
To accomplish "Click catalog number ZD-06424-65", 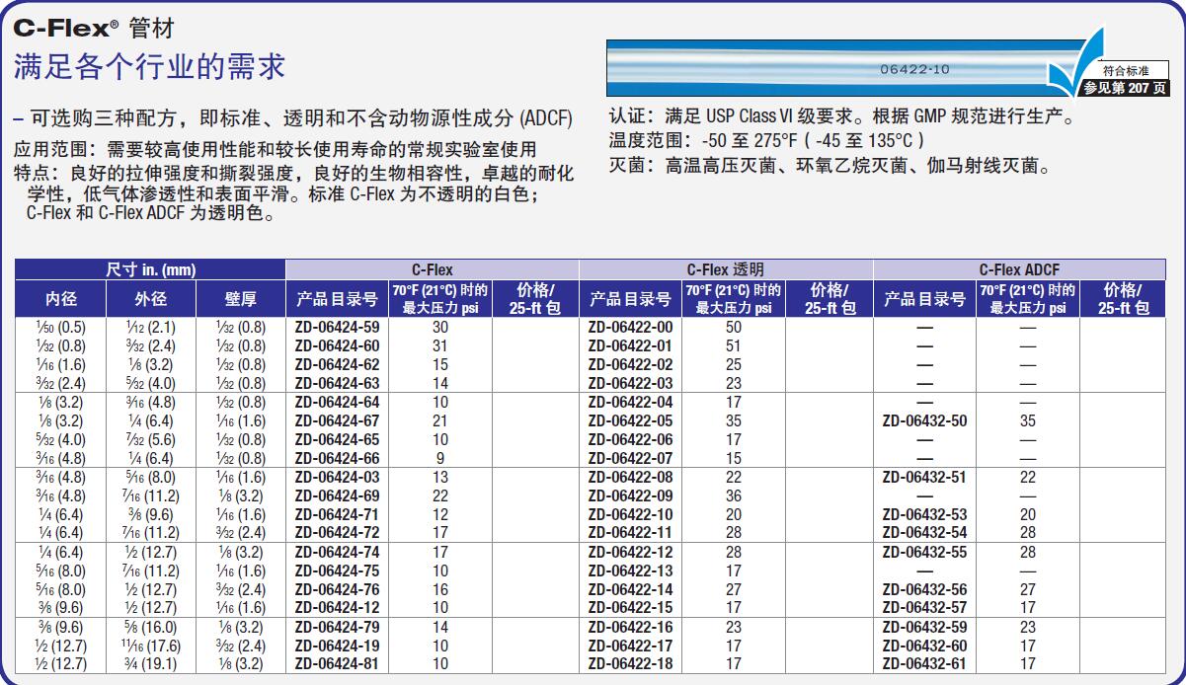I will click(x=337, y=439).
